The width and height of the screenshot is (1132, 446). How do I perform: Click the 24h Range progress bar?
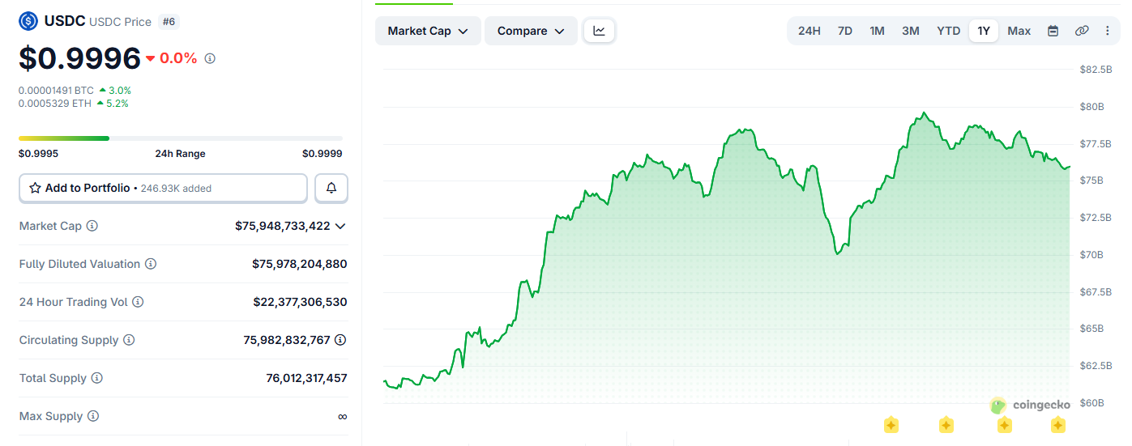point(181,138)
